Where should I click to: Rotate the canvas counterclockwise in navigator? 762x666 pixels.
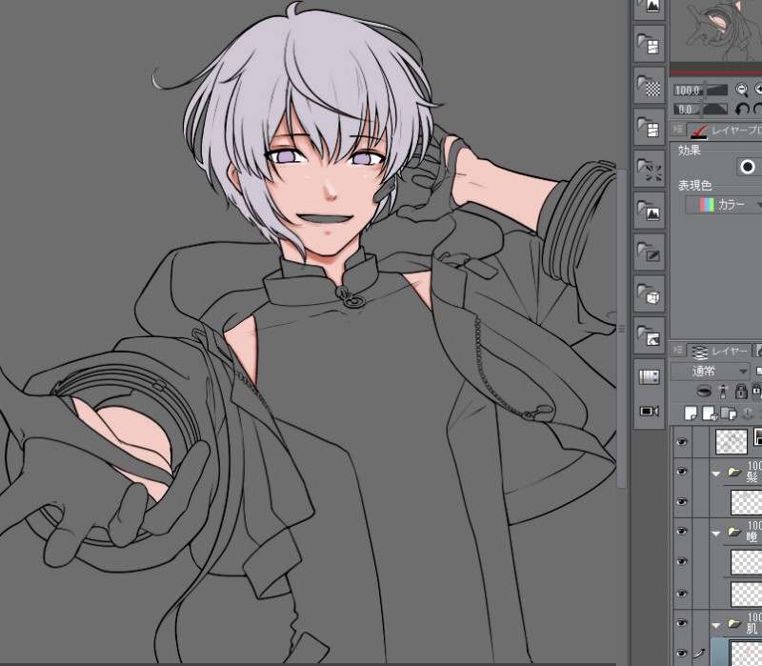[x=741, y=109]
